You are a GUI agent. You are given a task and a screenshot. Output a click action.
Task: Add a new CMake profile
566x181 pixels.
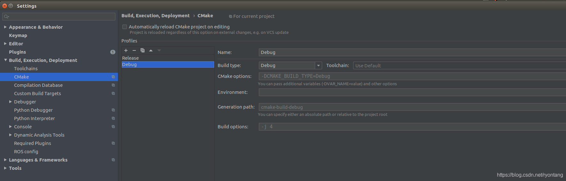[126, 50]
